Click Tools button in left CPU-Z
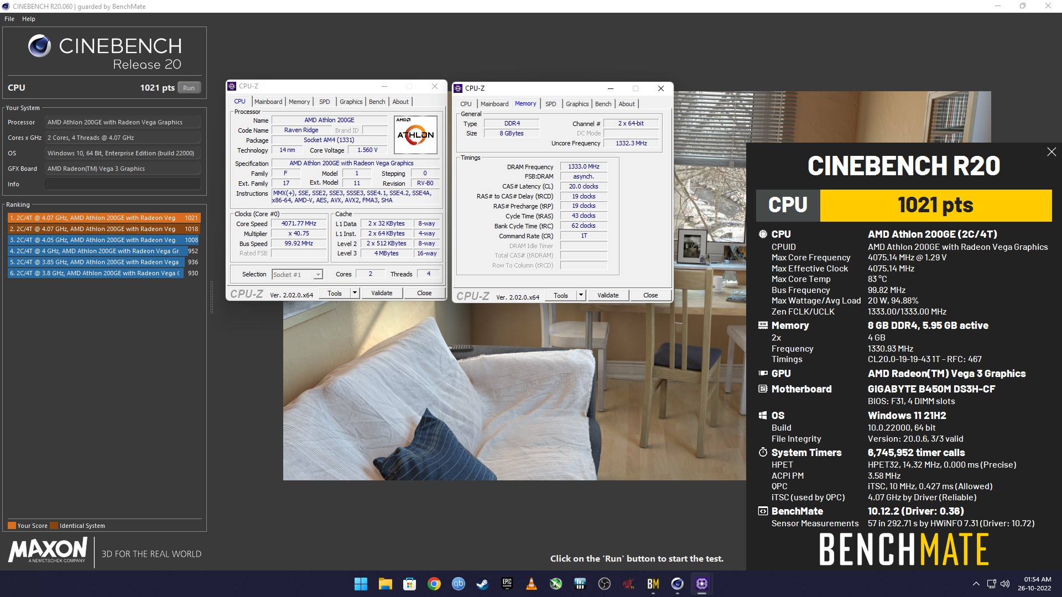Screen dimensions: 1062x597 coord(335,294)
